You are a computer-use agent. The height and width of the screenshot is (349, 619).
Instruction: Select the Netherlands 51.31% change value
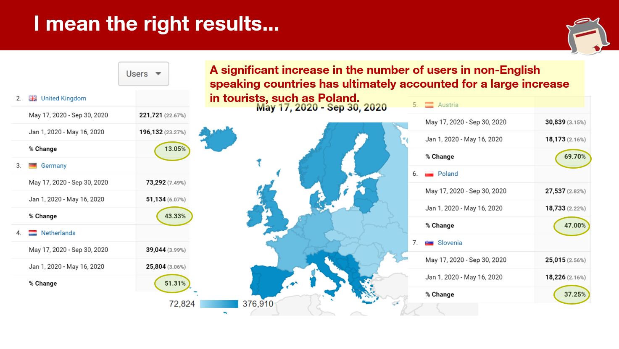175,283
